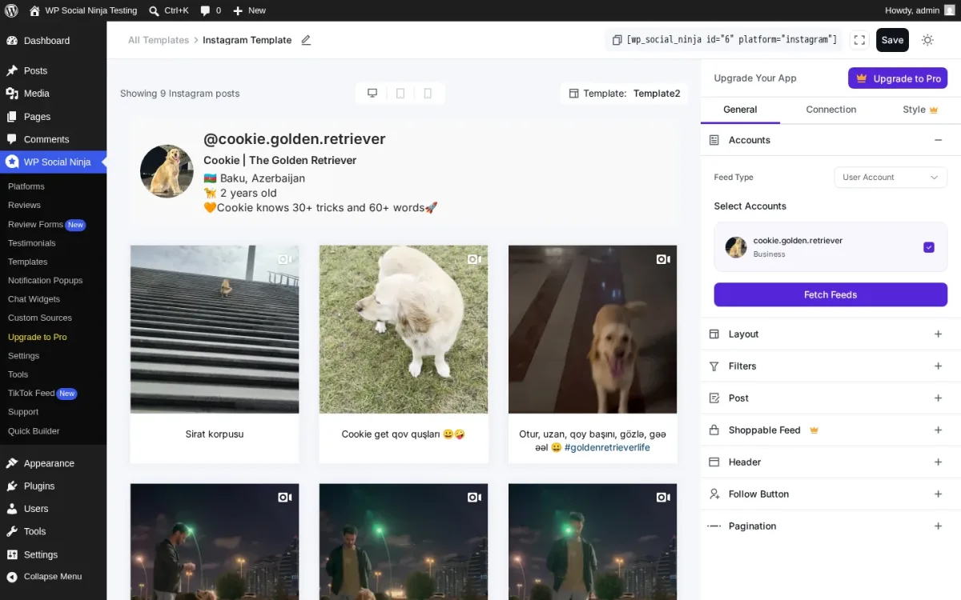961x600 pixels.
Task: Click the crown icon beside Shoppable Feed
Action: [814, 430]
